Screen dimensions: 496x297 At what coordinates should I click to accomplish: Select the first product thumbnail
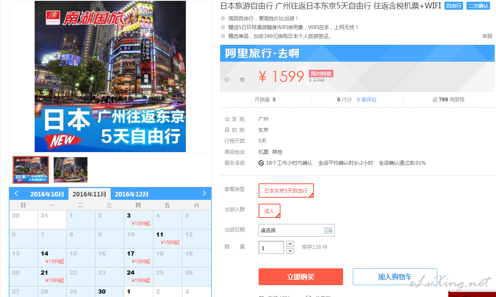[x=31, y=170]
